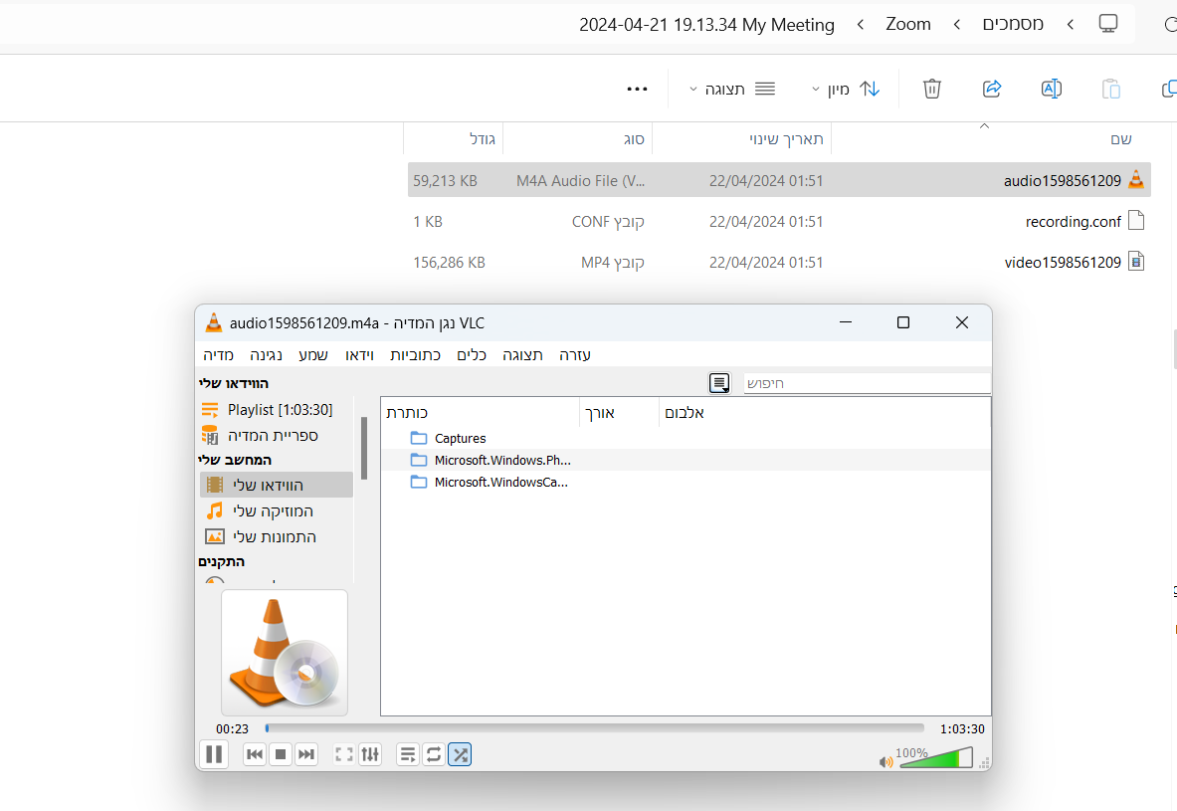Open the כתוביות menu
Screen dimensions: 1177x811
tap(415, 355)
